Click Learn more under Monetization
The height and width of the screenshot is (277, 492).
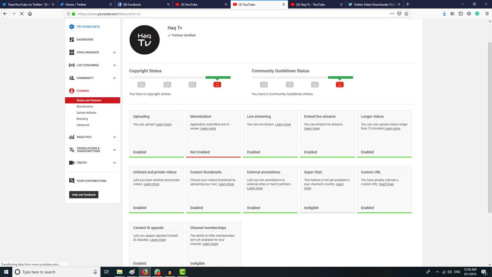(x=208, y=128)
